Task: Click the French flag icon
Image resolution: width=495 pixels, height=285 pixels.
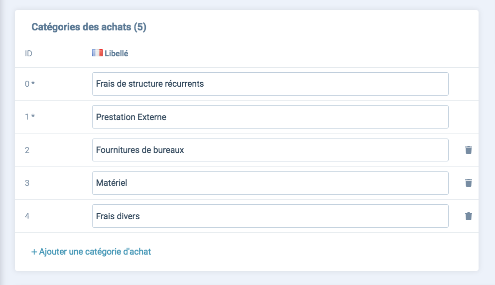Action: tap(97, 53)
